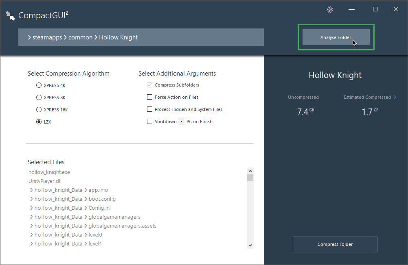Select XPRESS 4K compression algorithm

[x=39, y=85]
